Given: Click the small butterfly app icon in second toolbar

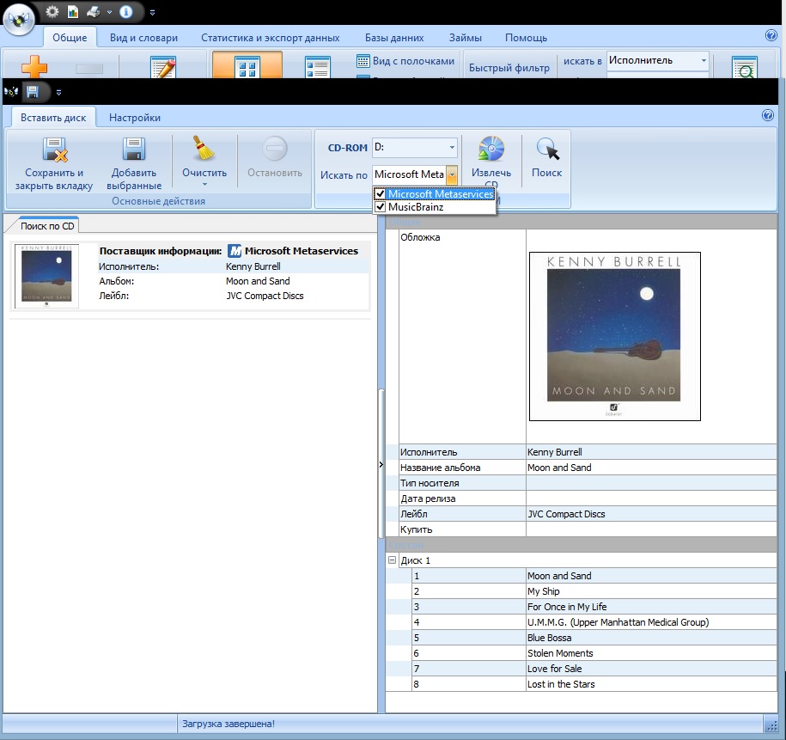Looking at the screenshot, I should [11, 91].
